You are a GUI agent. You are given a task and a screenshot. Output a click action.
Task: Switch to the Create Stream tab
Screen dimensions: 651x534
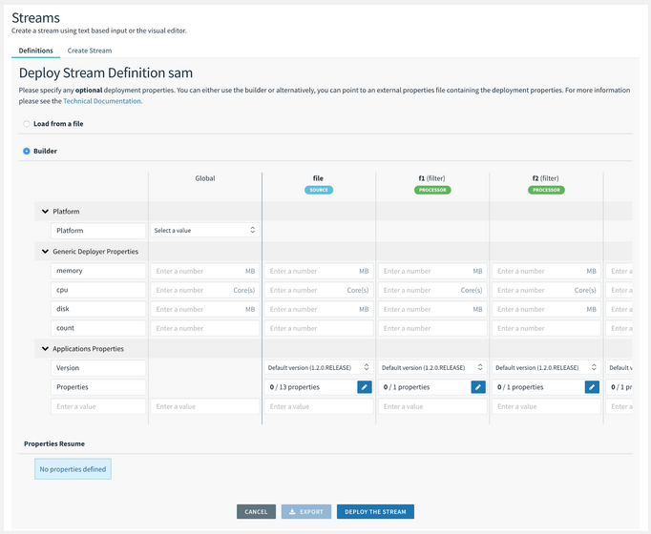tap(90, 51)
